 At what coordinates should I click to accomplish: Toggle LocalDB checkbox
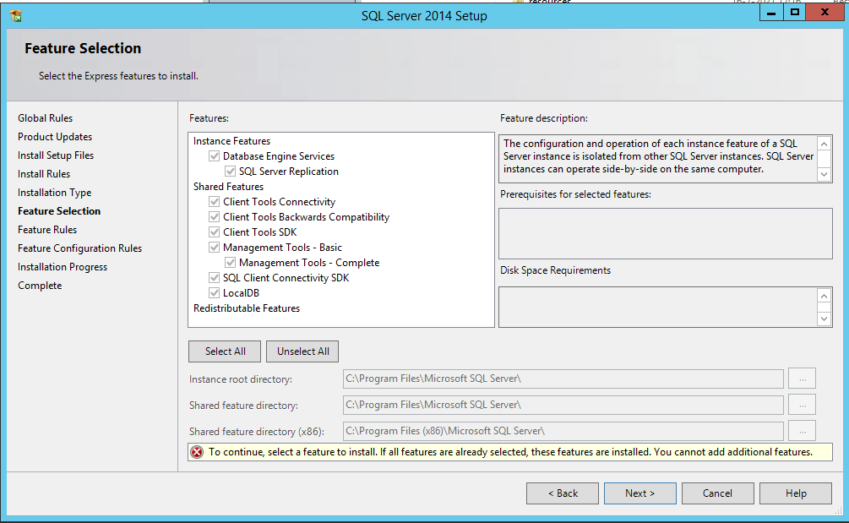(215, 292)
